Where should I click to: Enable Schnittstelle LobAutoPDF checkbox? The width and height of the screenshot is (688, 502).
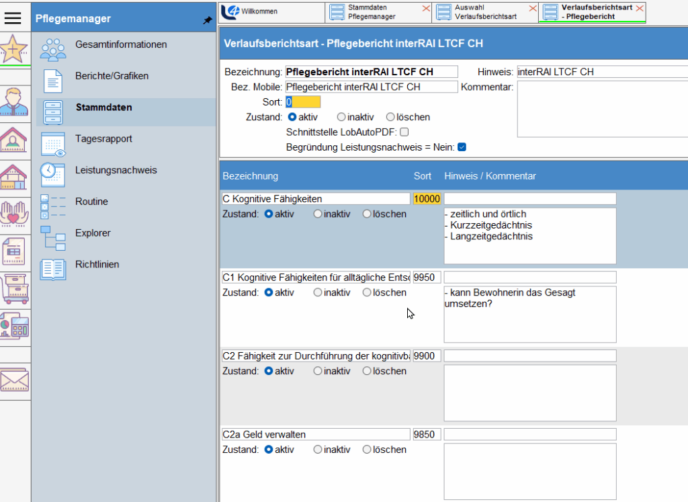tap(404, 132)
